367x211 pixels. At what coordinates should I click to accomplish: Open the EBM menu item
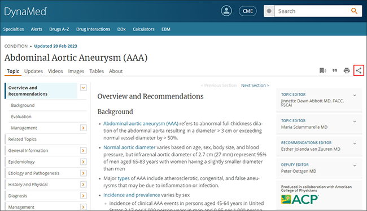tap(165, 29)
